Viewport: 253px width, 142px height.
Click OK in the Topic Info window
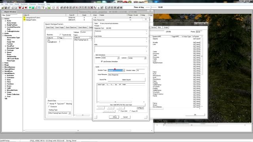[x=195, y=115]
